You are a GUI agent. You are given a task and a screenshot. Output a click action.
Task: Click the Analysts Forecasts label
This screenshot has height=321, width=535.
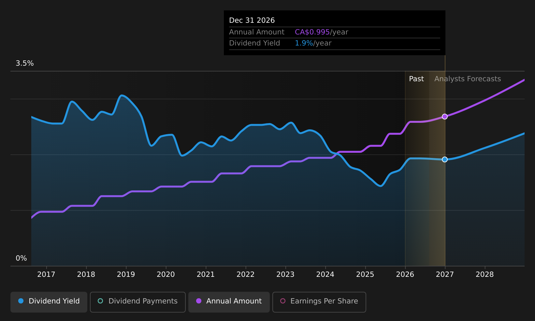click(468, 79)
